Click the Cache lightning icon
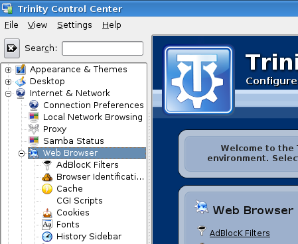 47,189
